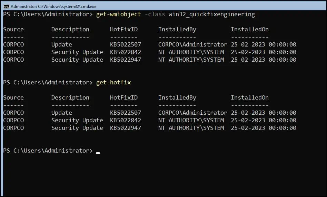Click 'CORPCO\Administrator' in the get-wmiobject output
This screenshot has width=327, height=197.
pyautogui.click(x=193, y=44)
